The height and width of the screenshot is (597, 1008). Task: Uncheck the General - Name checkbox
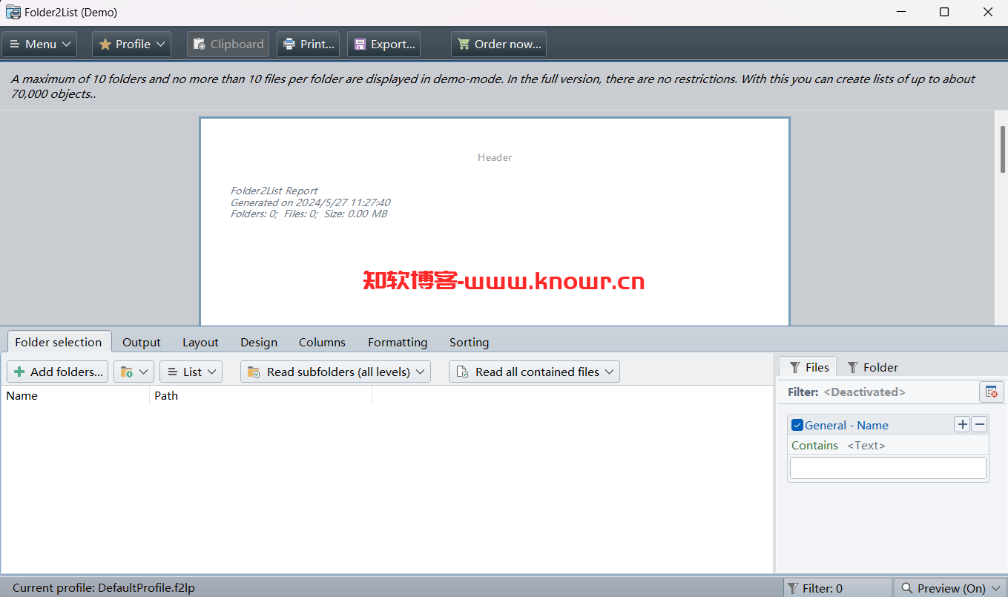tap(797, 425)
